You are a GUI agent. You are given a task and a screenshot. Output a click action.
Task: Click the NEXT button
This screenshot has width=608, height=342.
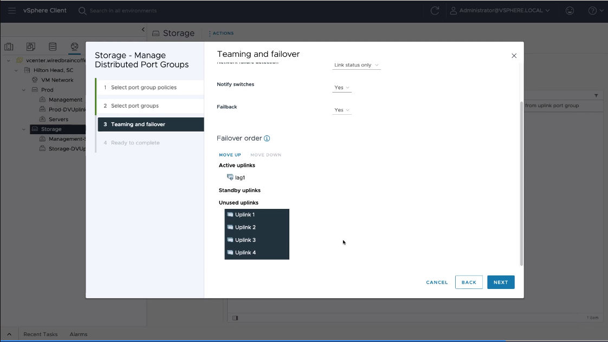click(500, 282)
